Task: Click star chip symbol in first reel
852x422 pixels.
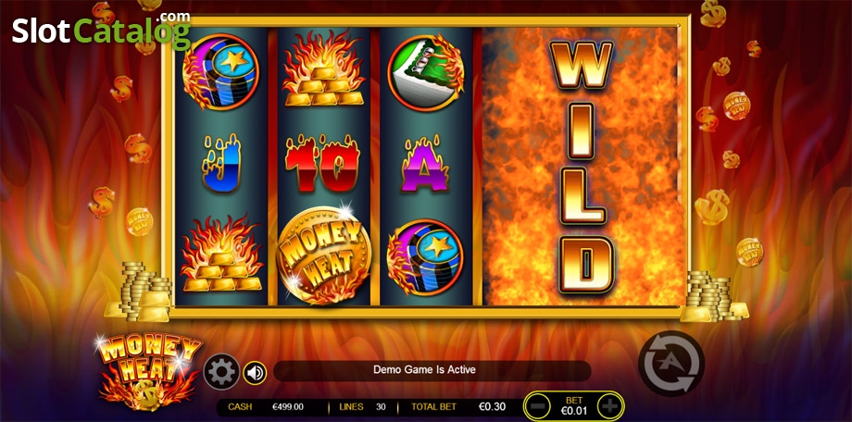Action: [x=221, y=71]
